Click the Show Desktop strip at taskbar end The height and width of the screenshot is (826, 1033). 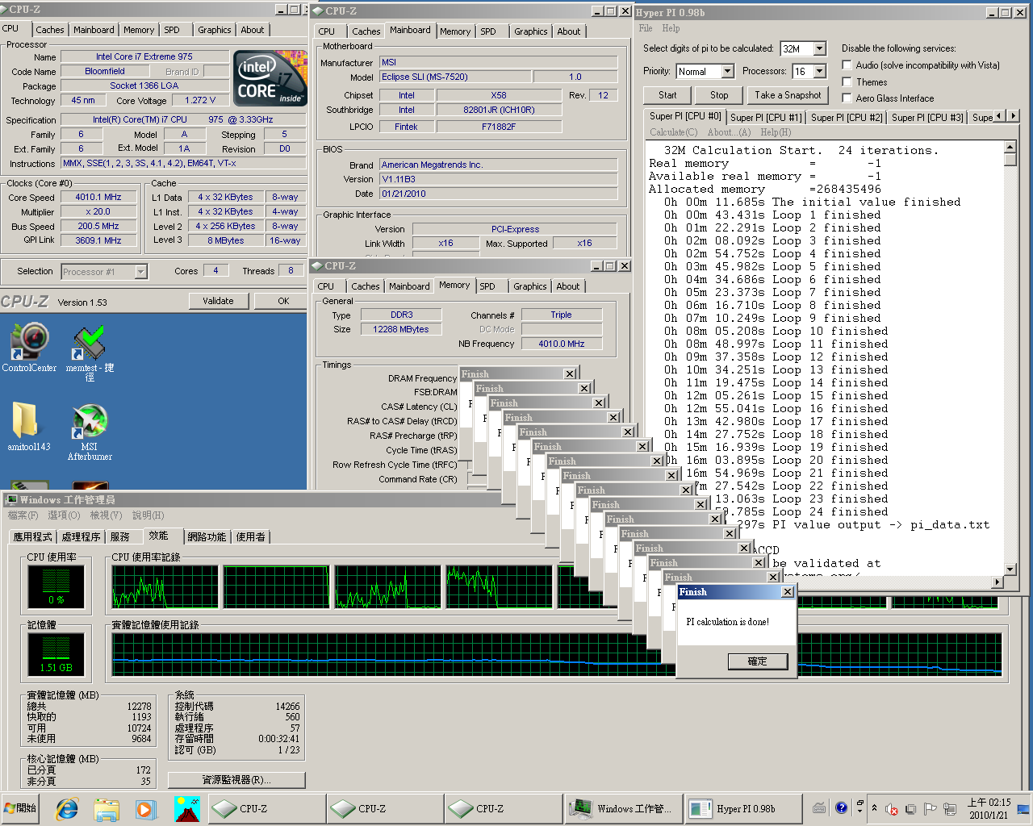click(1025, 808)
